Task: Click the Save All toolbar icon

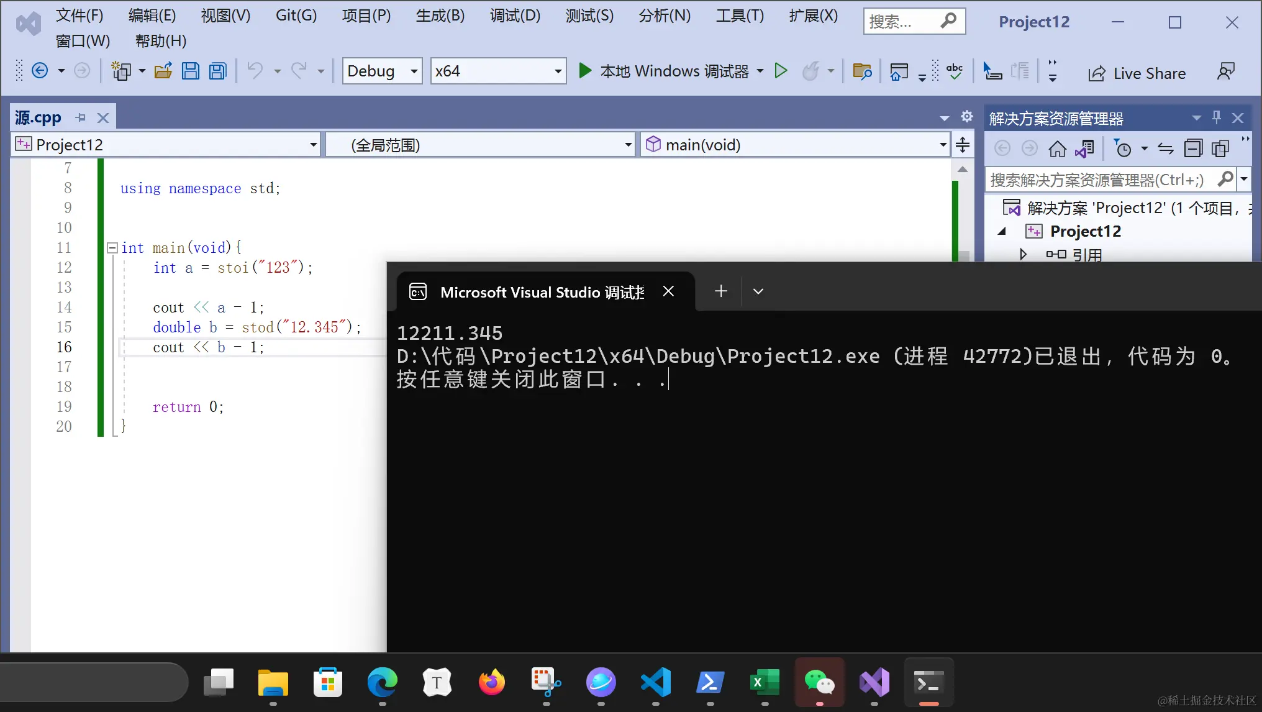Action: [x=218, y=71]
